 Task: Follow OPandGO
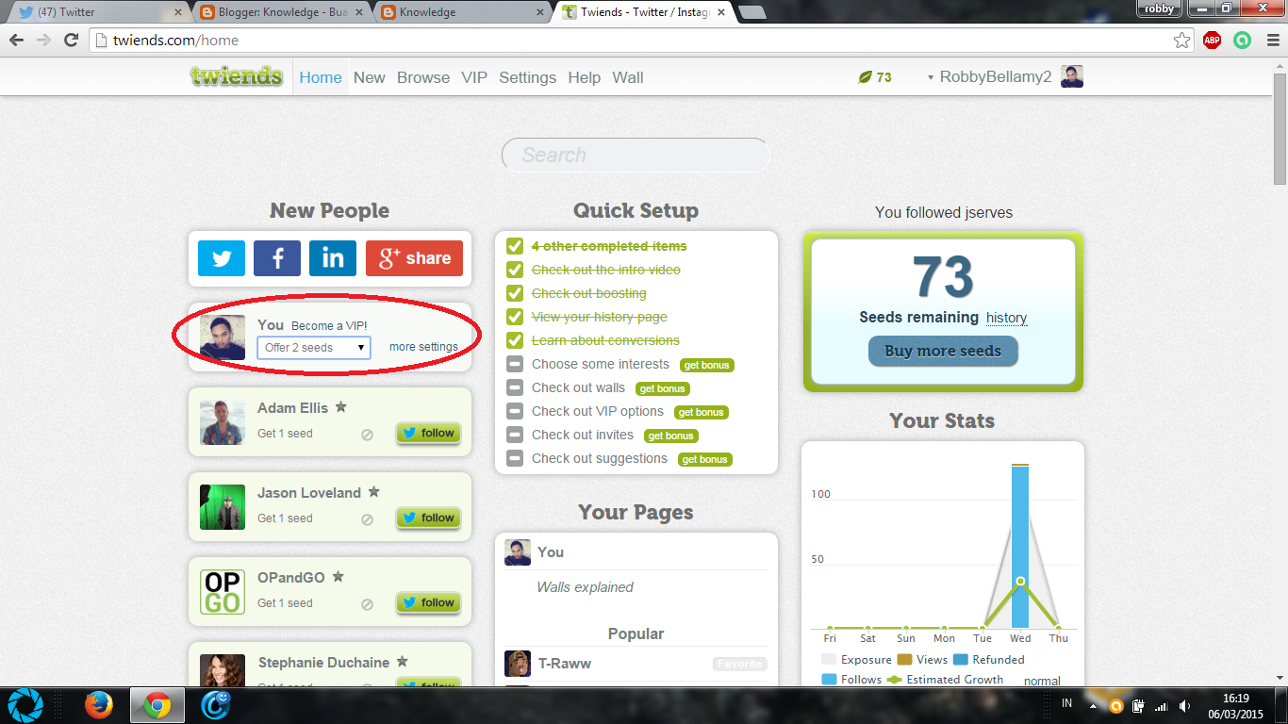(x=428, y=603)
